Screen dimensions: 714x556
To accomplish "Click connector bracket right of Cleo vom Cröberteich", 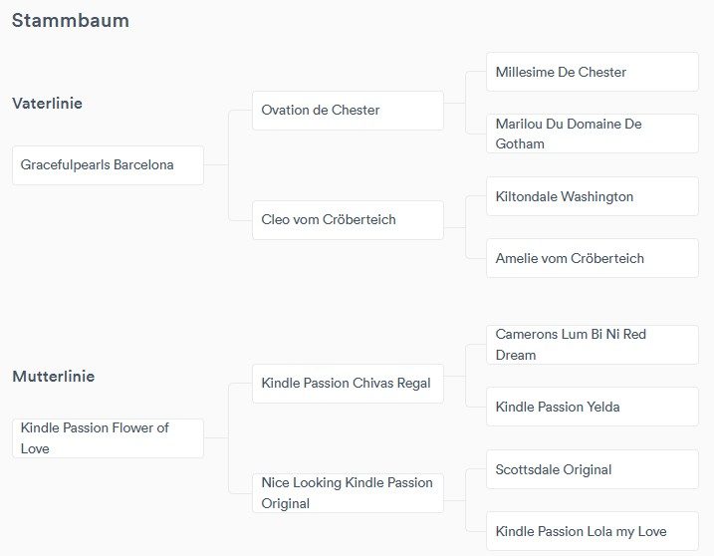I will tap(466, 227).
